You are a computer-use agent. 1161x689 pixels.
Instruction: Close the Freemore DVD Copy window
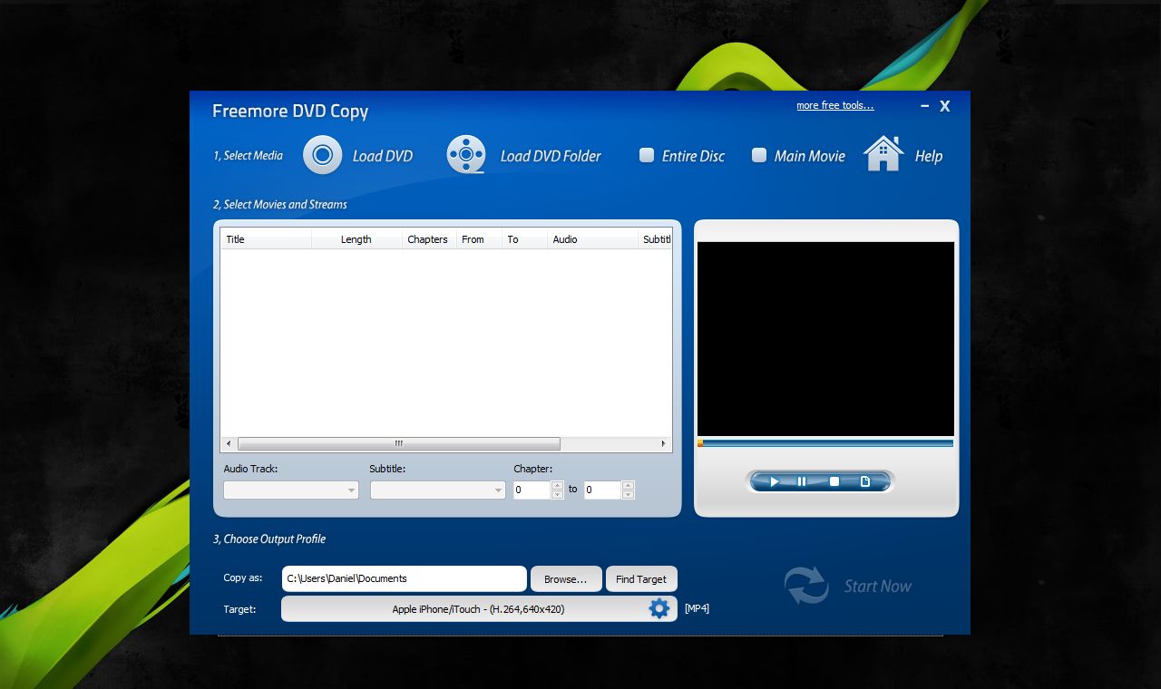pyautogui.click(x=944, y=106)
